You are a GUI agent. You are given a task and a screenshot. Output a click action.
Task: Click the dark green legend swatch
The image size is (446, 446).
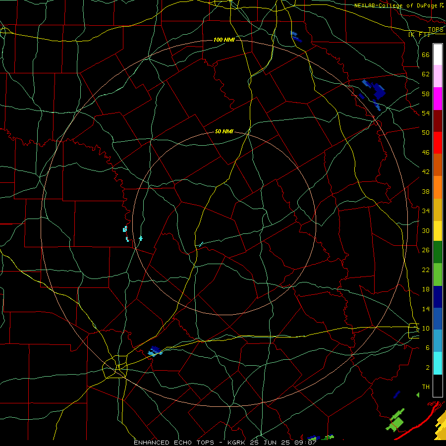438,252
